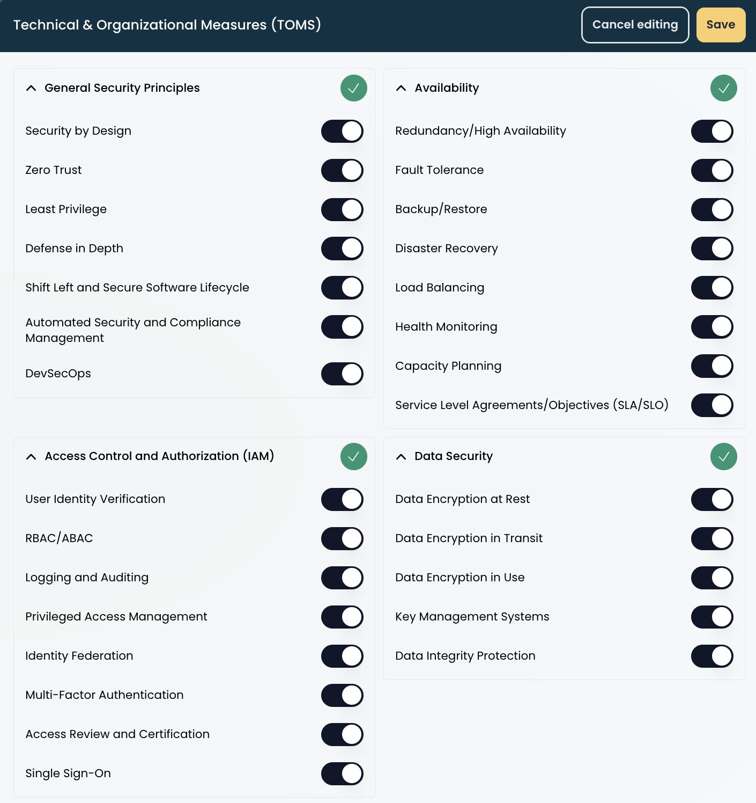
Task: Click the Availability section checkmark icon
Action: pos(724,88)
